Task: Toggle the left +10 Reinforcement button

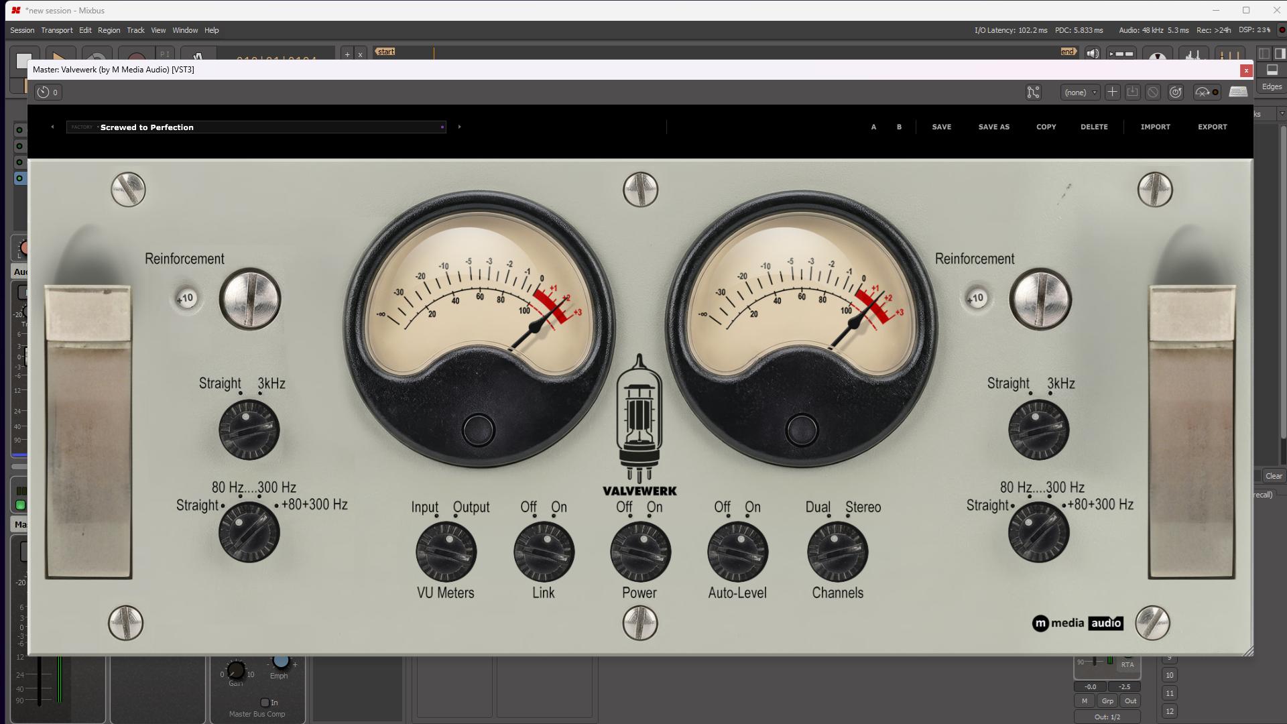Action: [186, 298]
